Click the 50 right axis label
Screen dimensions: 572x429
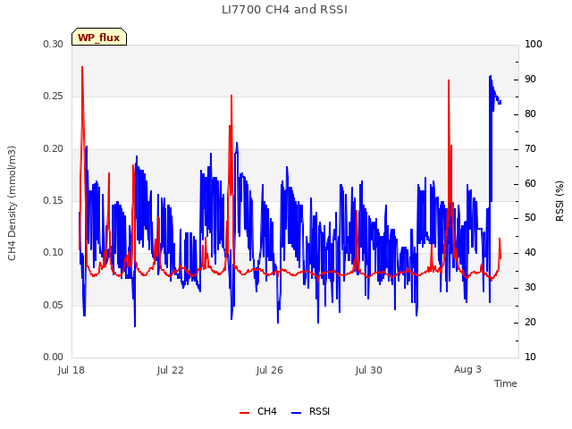click(x=530, y=218)
